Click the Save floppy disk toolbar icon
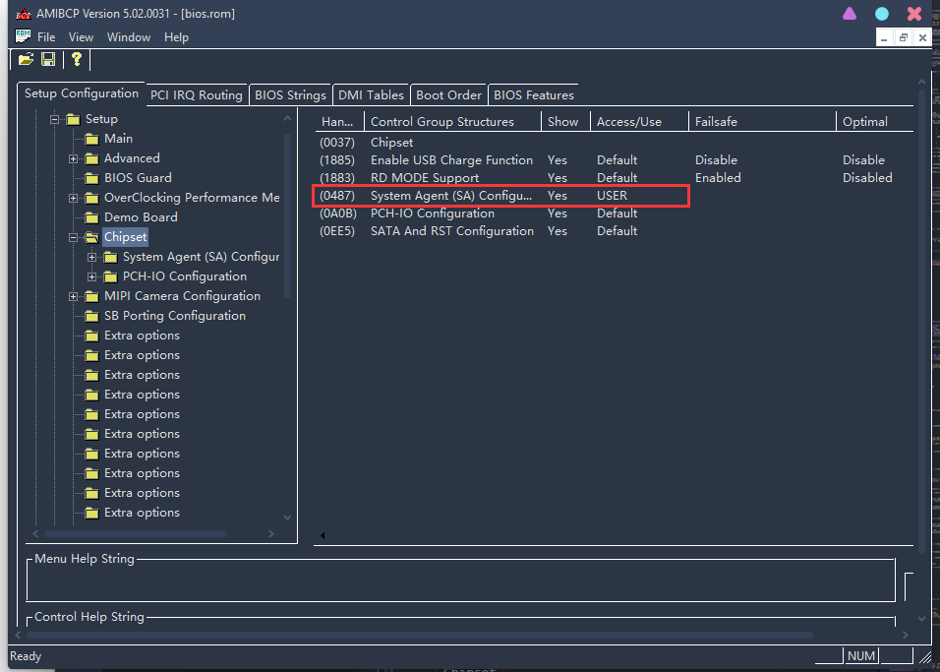Screen dimensions: 940x672 (48, 59)
